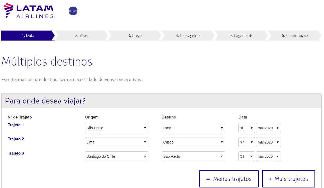Select the 3. Preço step
Screen dimensions: 324x188
tap(135, 36)
